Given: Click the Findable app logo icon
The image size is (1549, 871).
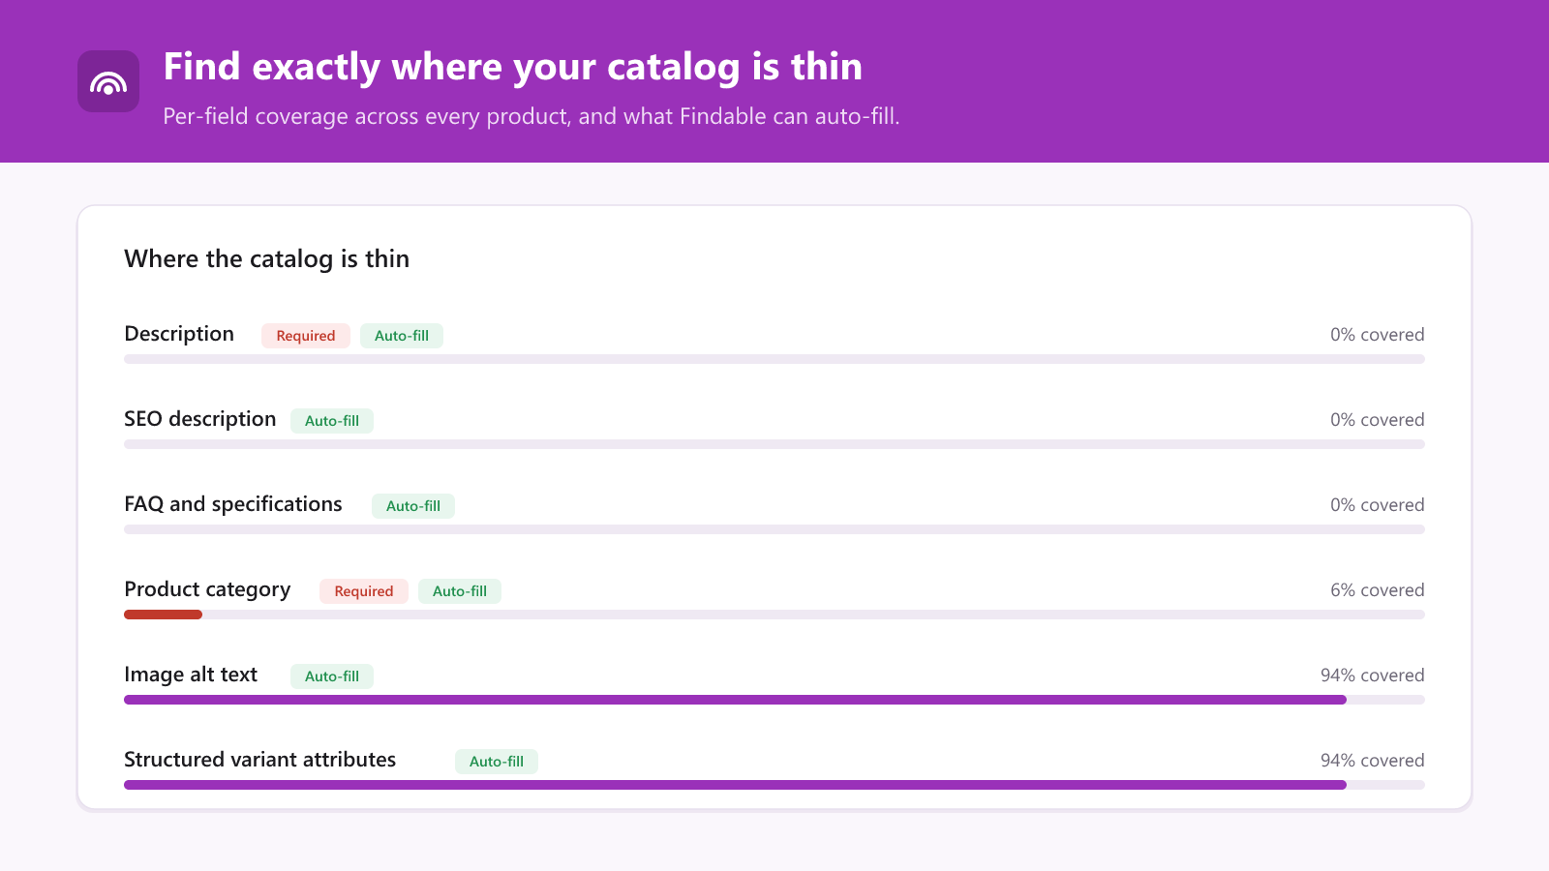Looking at the screenshot, I should point(108,81).
